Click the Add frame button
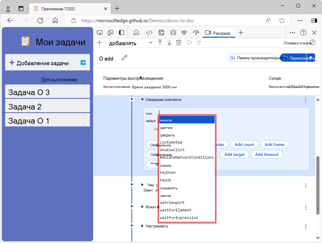 [275, 145]
